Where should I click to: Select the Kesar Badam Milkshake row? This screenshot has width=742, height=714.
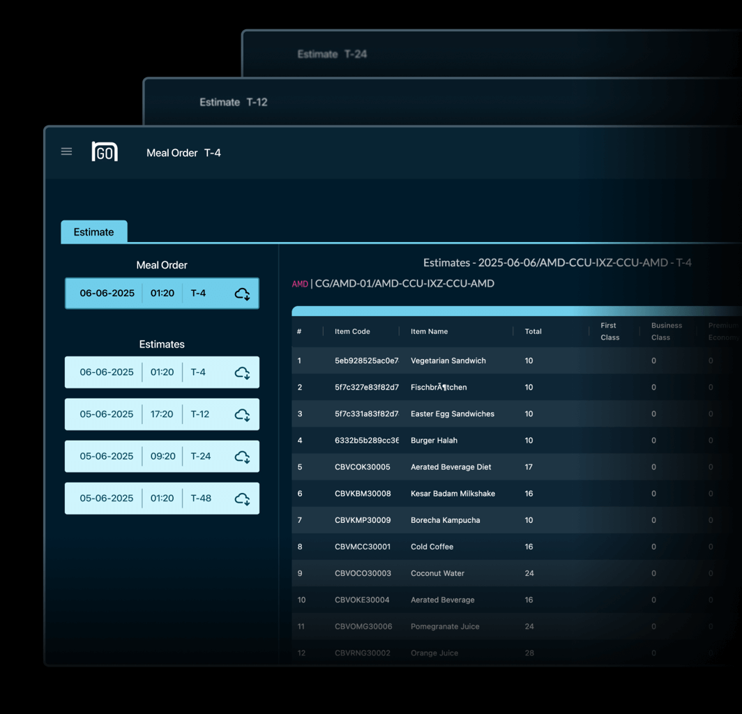click(x=453, y=494)
